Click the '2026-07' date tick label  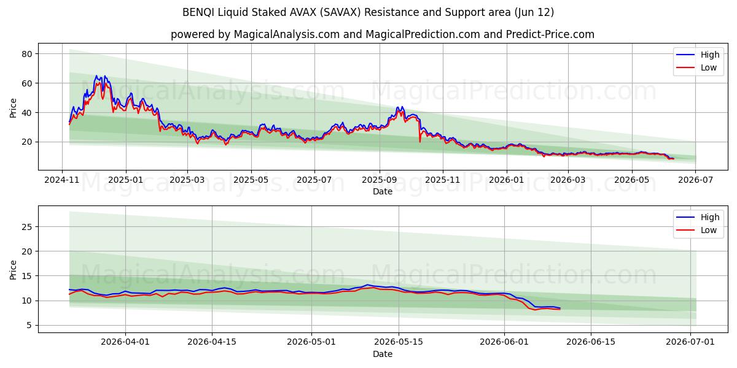tap(695, 180)
